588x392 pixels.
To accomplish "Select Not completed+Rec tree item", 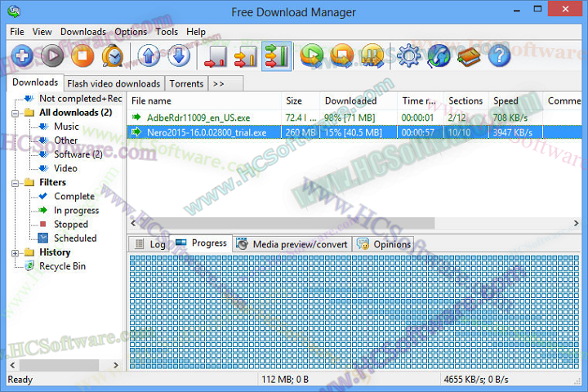I will 81,99.
